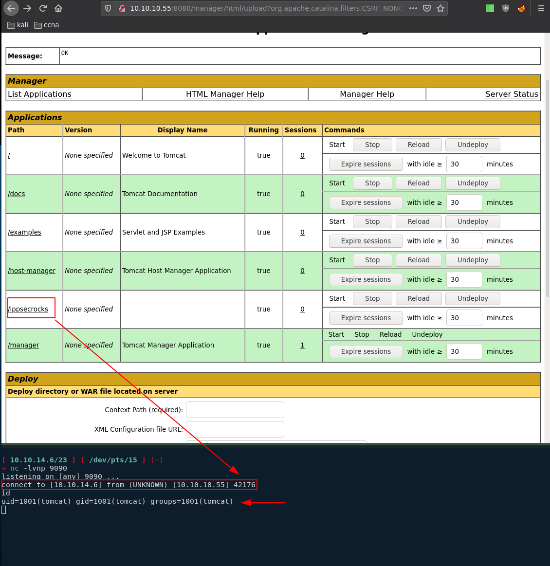Reload the /examples application
Viewport: 550px width, 566px height.
coord(419,221)
